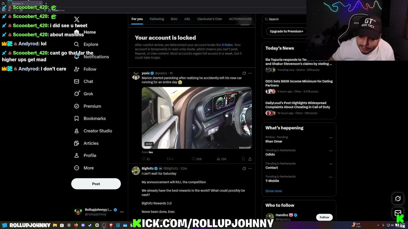Open account menu next to Rollupjohnnyy
The image size is (408, 229).
(122, 212)
